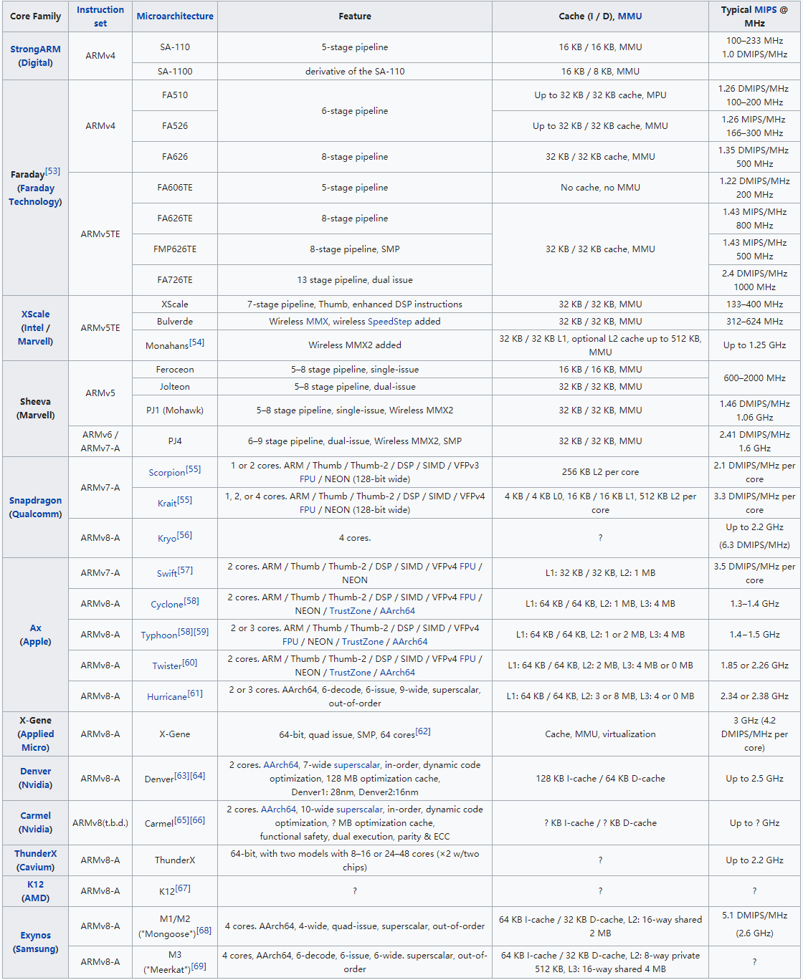Follow the MIPS link in Typical header
Image resolution: width=803 pixels, height=980 pixels.
pyautogui.click(x=765, y=9)
